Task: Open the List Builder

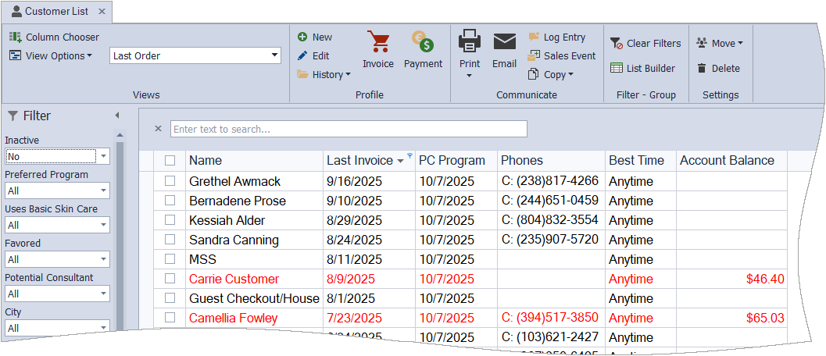Action: 642,68
